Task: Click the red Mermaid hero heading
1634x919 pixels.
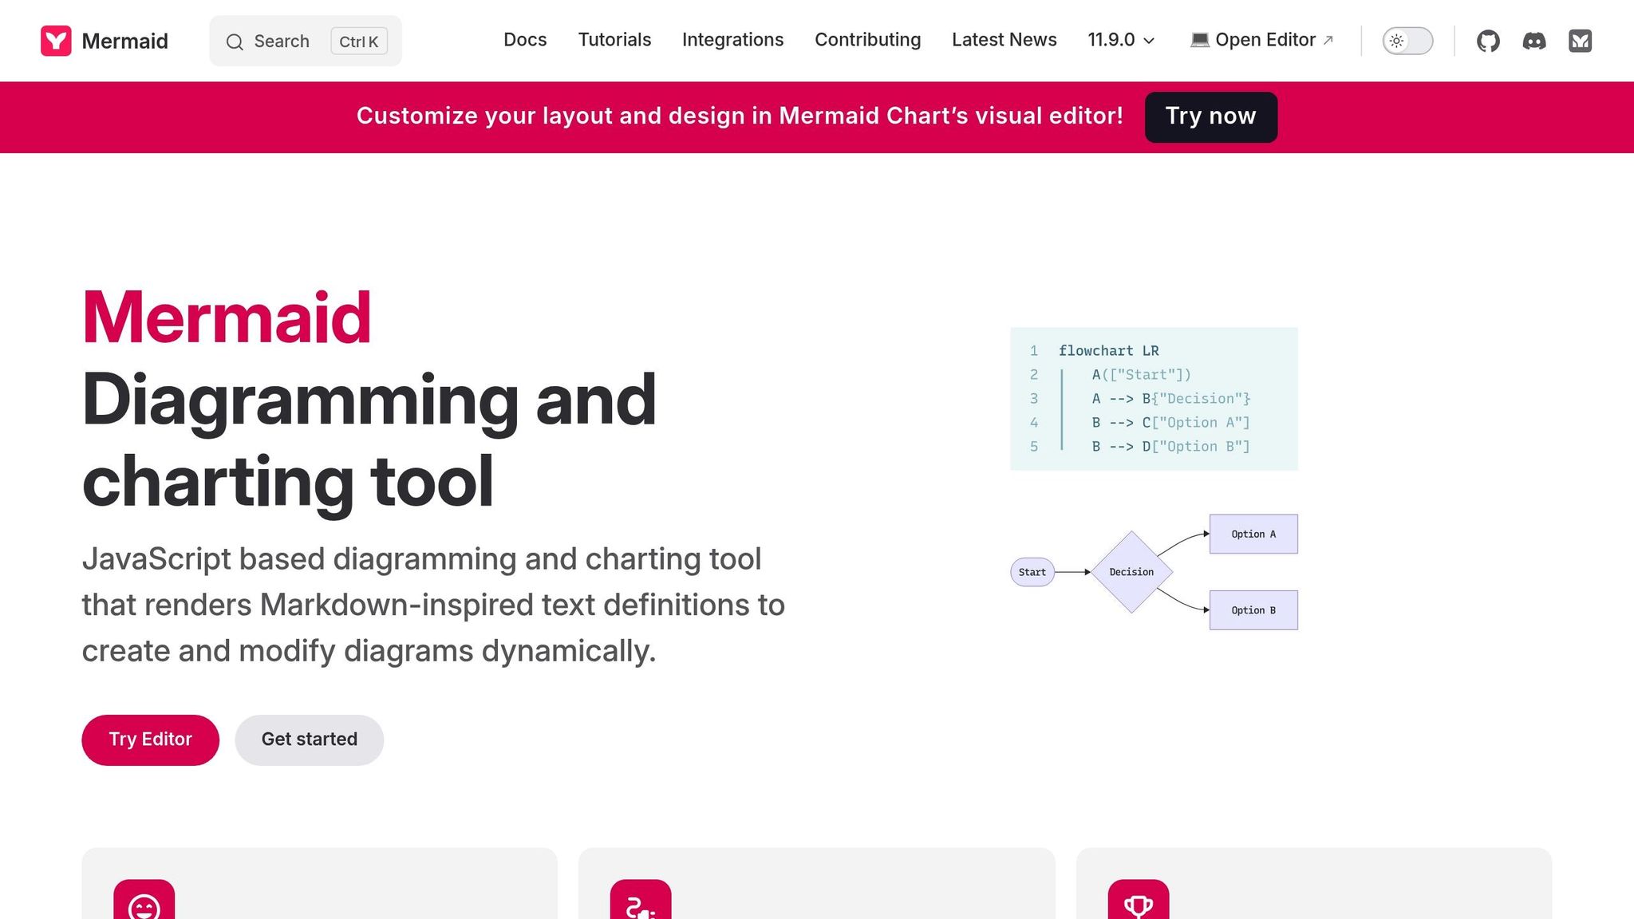Action: coord(227,318)
